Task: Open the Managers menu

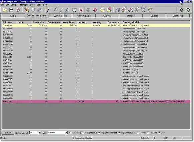Action: tap(24, 5)
